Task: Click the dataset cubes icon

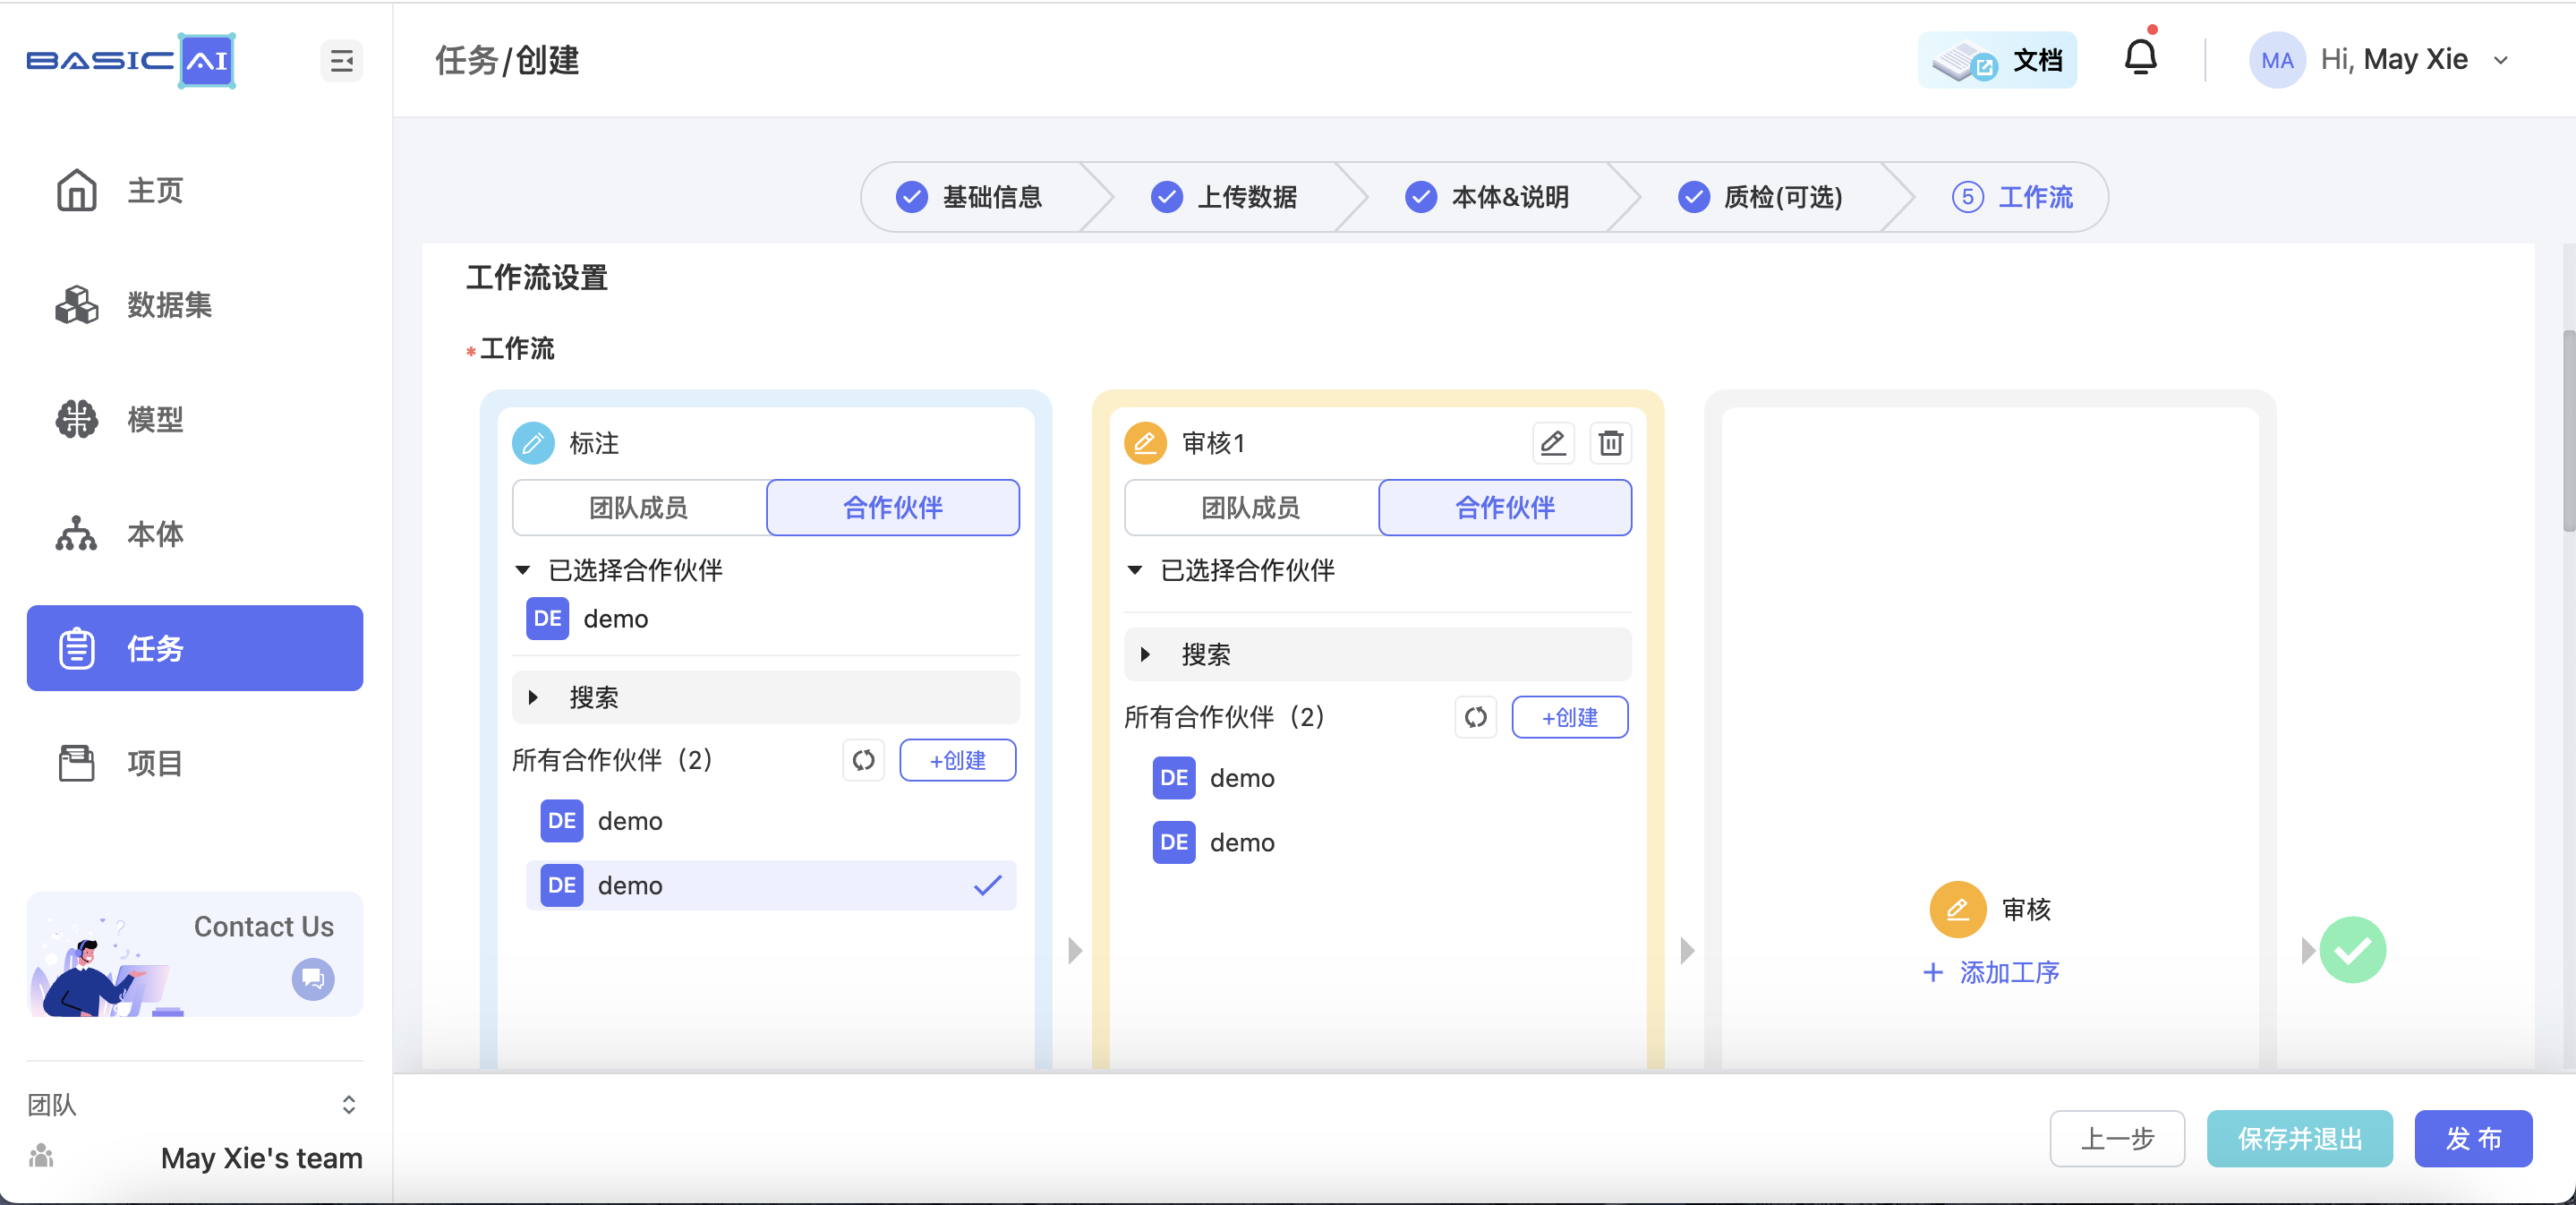Action: click(77, 305)
